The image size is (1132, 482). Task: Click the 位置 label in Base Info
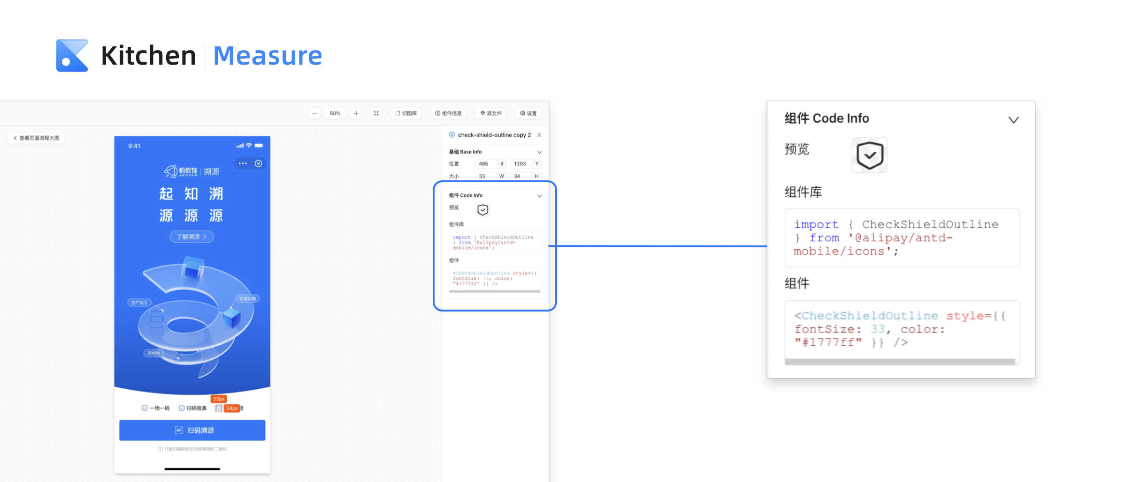click(x=454, y=164)
